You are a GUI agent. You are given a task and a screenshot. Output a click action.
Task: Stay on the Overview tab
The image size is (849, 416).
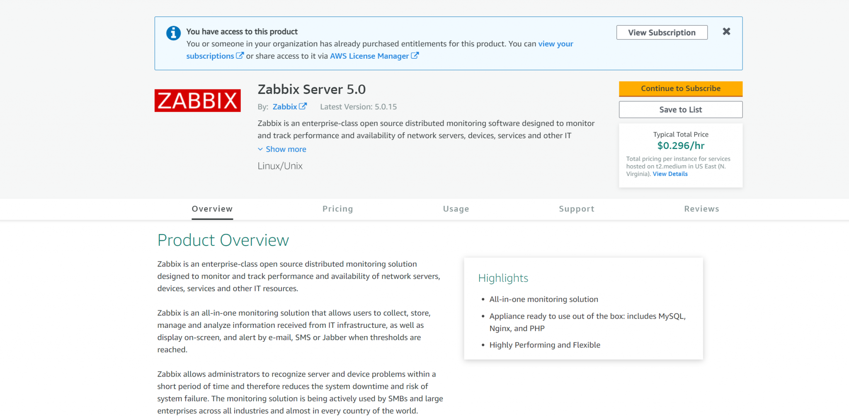pyautogui.click(x=212, y=209)
